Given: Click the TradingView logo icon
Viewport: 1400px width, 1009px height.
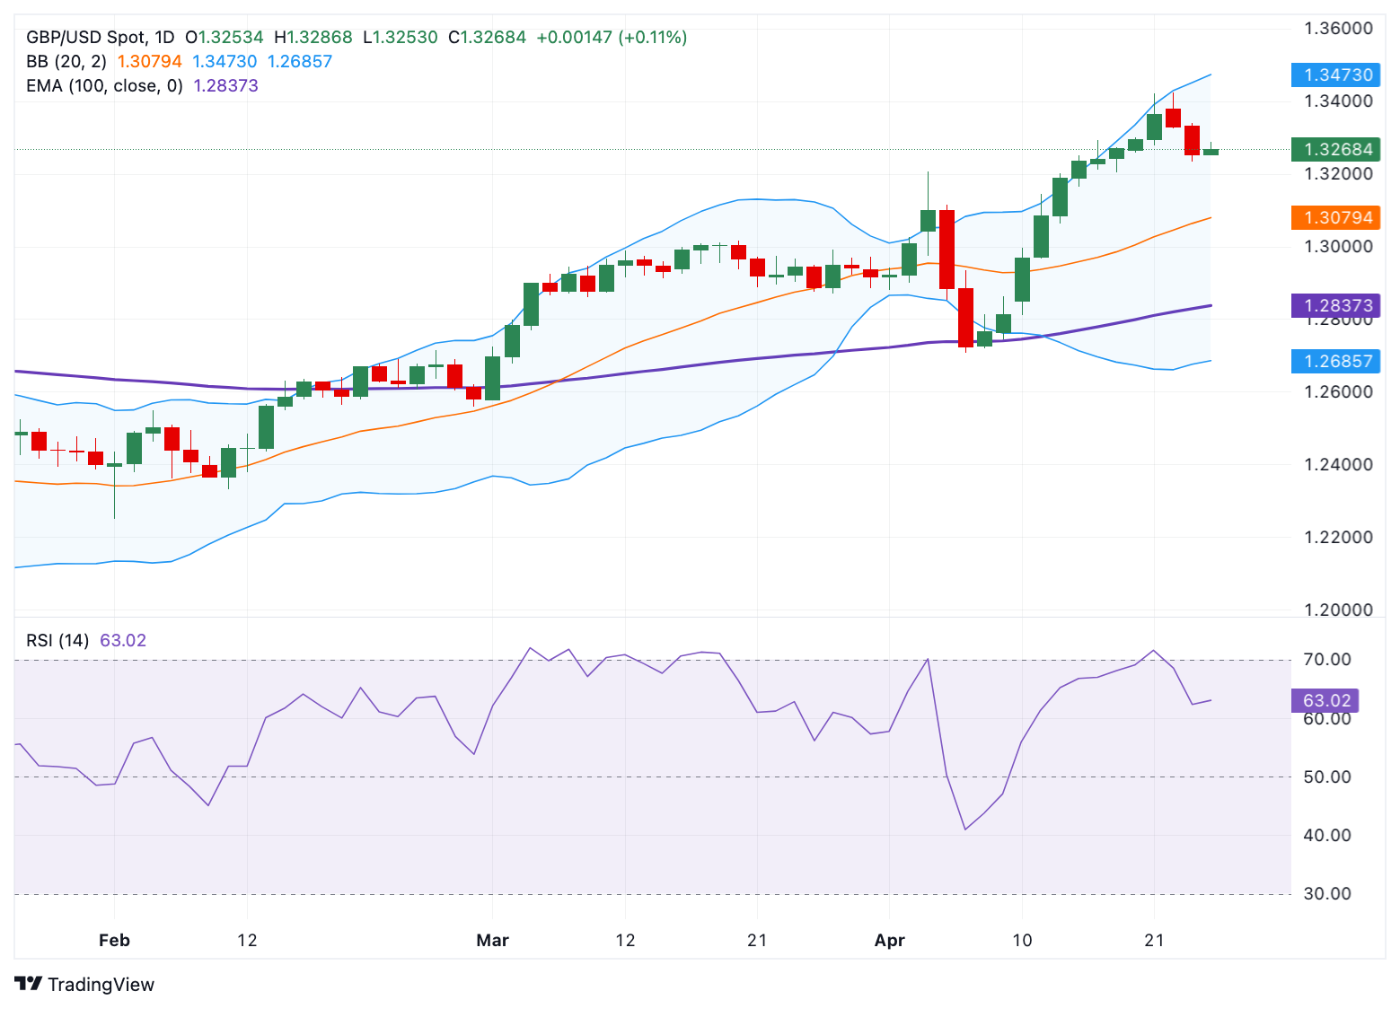Looking at the screenshot, I should [x=29, y=984].
